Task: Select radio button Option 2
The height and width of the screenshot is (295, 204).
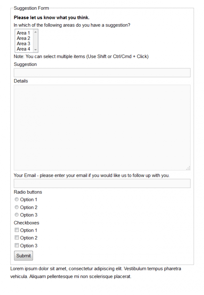Action: 17,207
